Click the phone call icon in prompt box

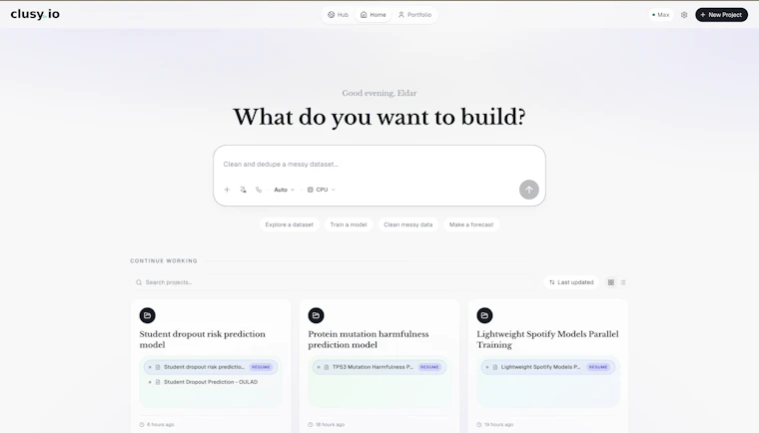pyautogui.click(x=259, y=190)
